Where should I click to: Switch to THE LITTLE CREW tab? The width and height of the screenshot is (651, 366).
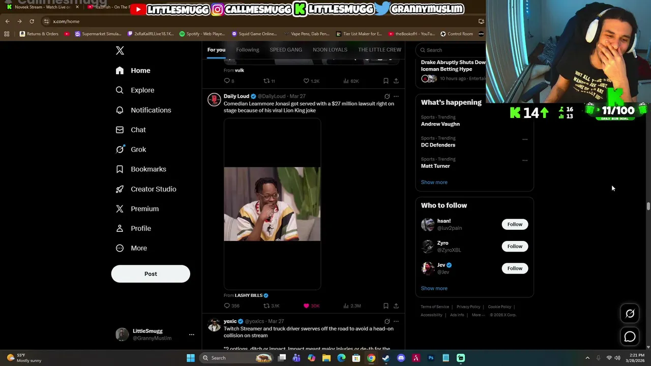tap(379, 50)
